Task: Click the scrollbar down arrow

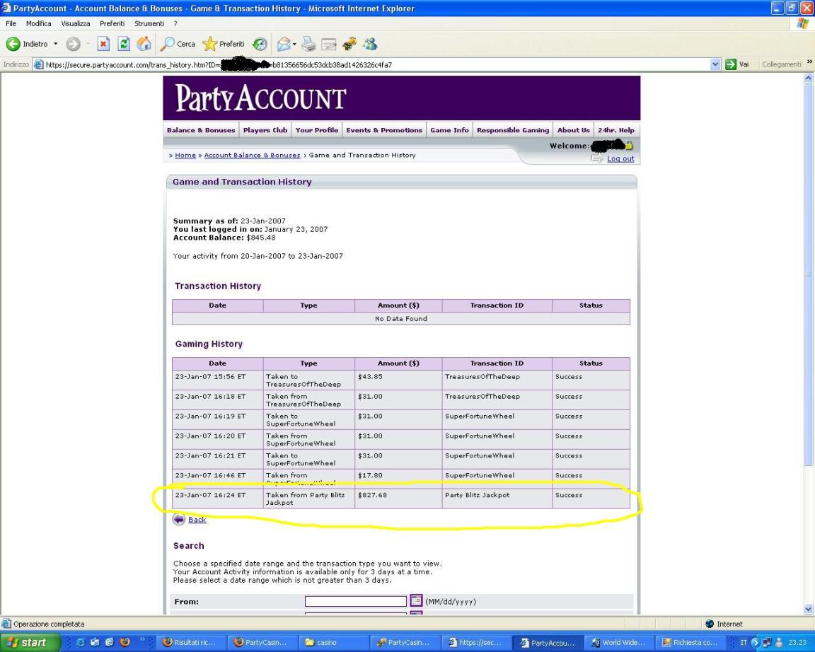Action: [808, 609]
